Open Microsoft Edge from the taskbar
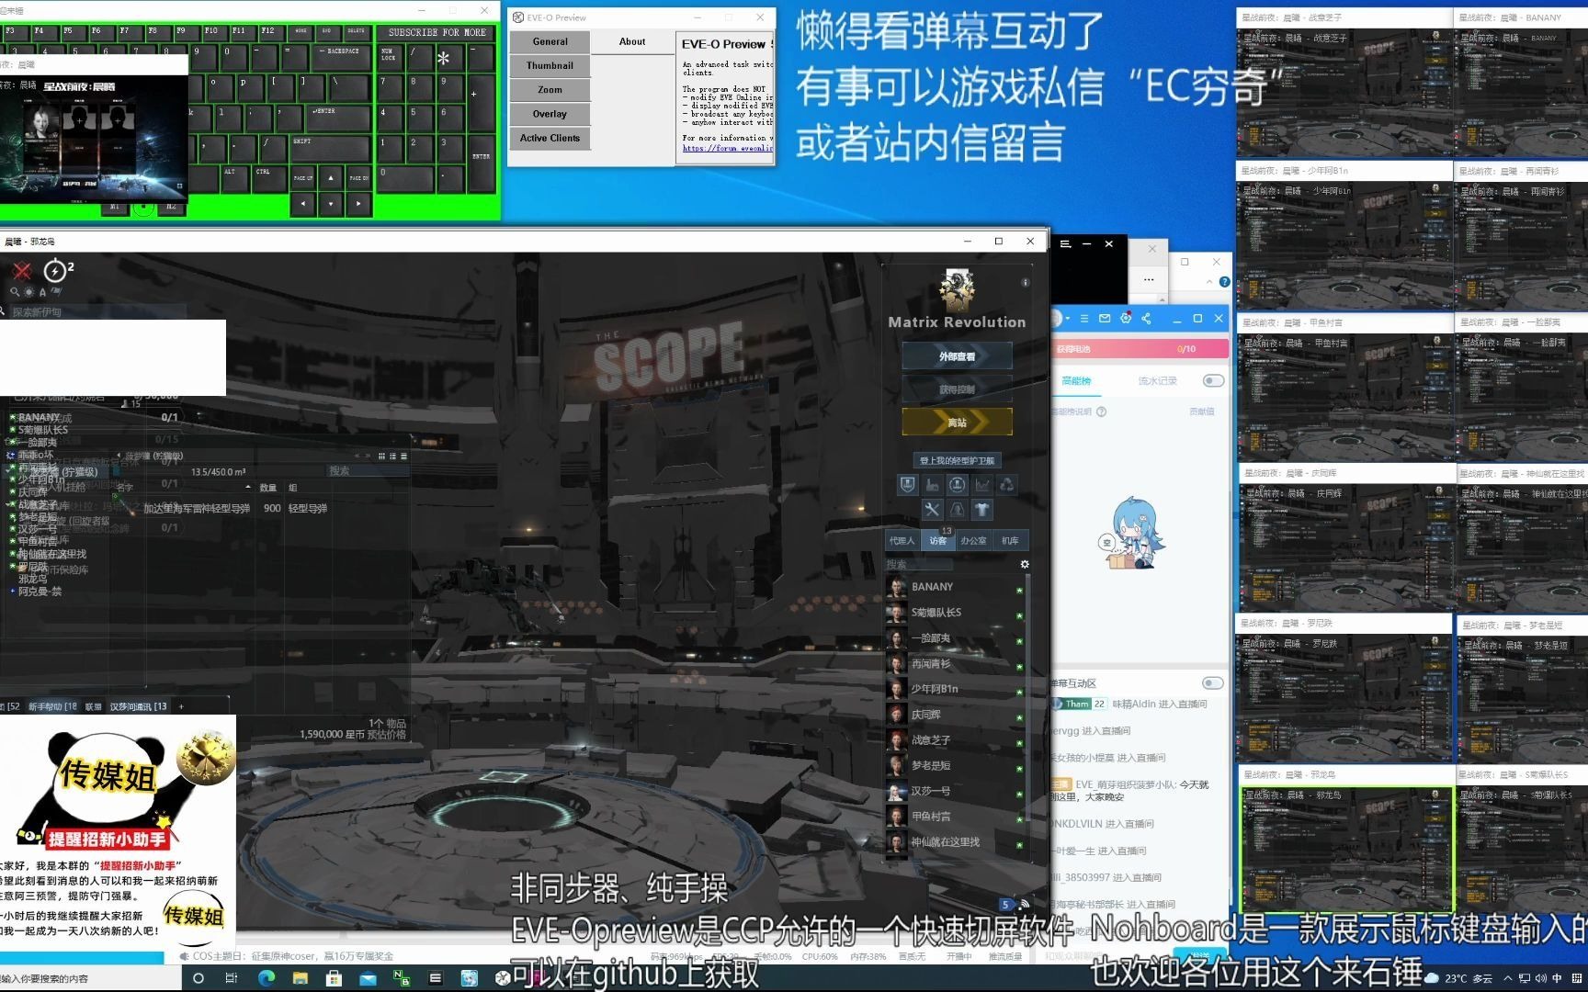The height and width of the screenshot is (992, 1588). 267,978
